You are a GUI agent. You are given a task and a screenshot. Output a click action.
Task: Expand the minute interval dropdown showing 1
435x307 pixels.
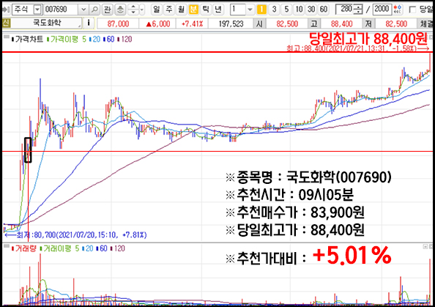coord(250,10)
